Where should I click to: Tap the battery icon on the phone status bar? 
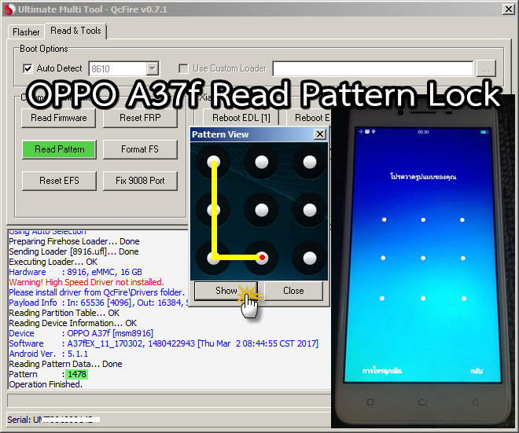click(x=484, y=132)
